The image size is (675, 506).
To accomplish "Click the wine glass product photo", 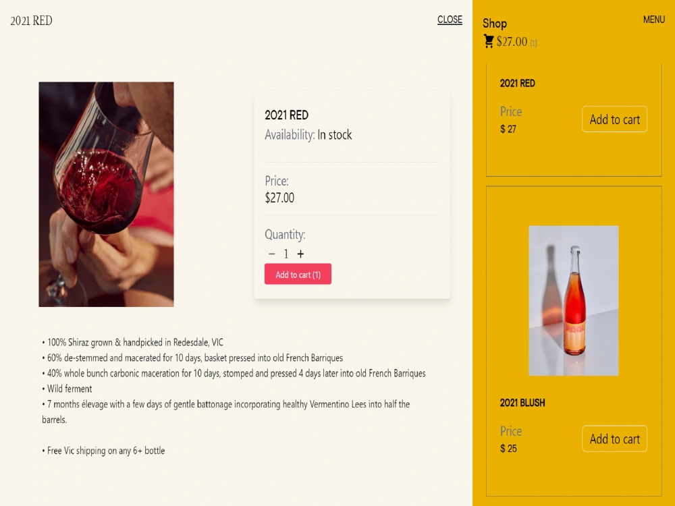I will 107,194.
